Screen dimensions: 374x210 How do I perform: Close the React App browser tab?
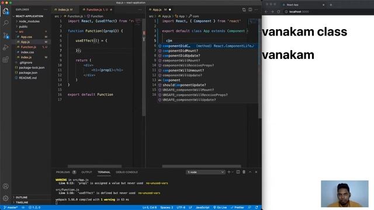(323, 5)
